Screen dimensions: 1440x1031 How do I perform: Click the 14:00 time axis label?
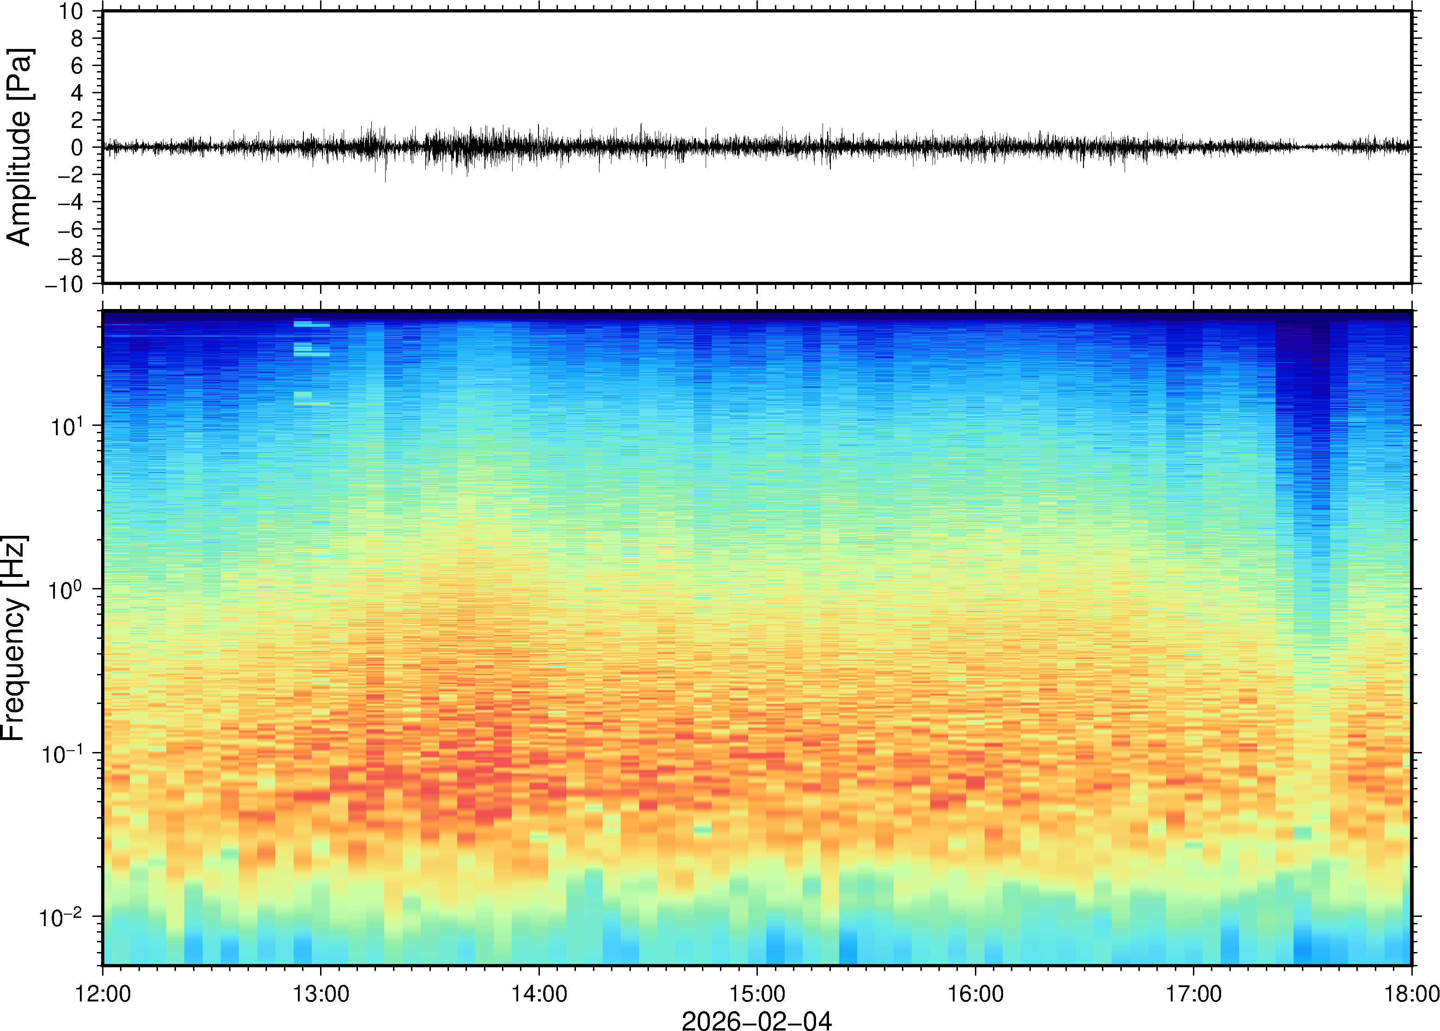point(539,994)
